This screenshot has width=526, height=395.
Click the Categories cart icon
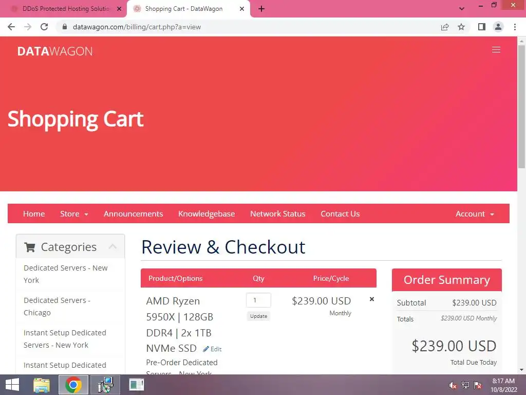pyautogui.click(x=30, y=247)
